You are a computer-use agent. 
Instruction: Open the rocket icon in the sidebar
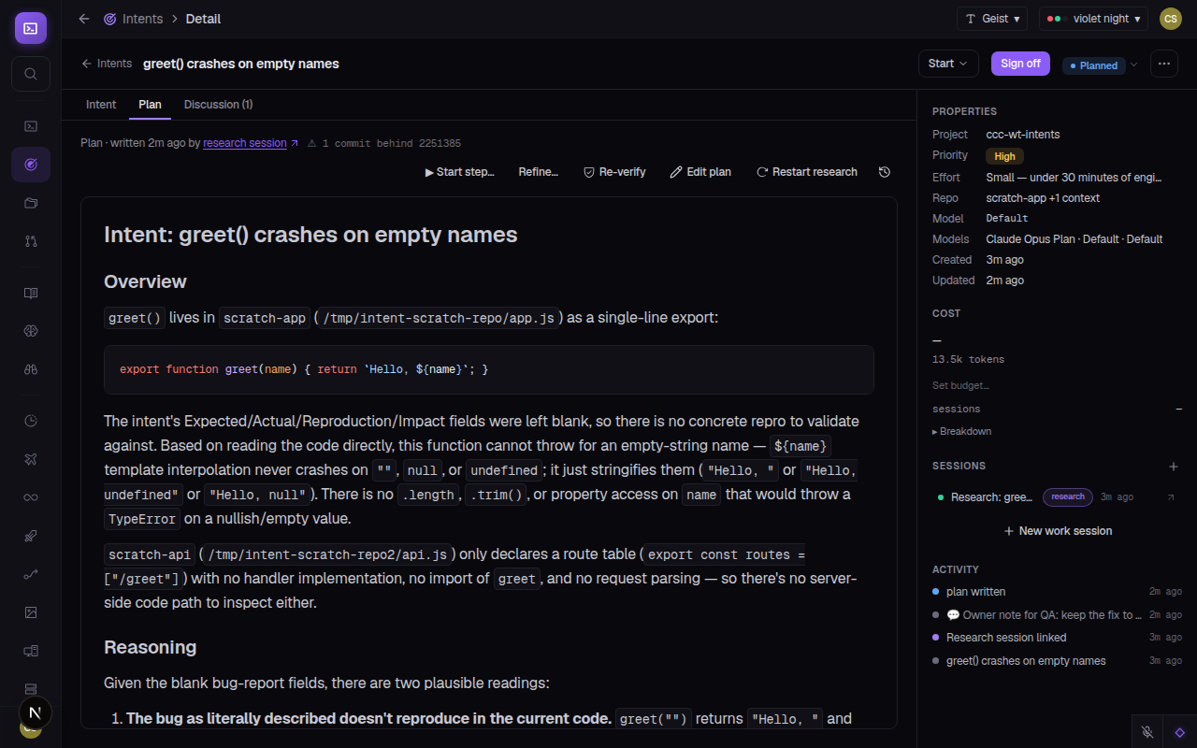pyautogui.click(x=31, y=536)
